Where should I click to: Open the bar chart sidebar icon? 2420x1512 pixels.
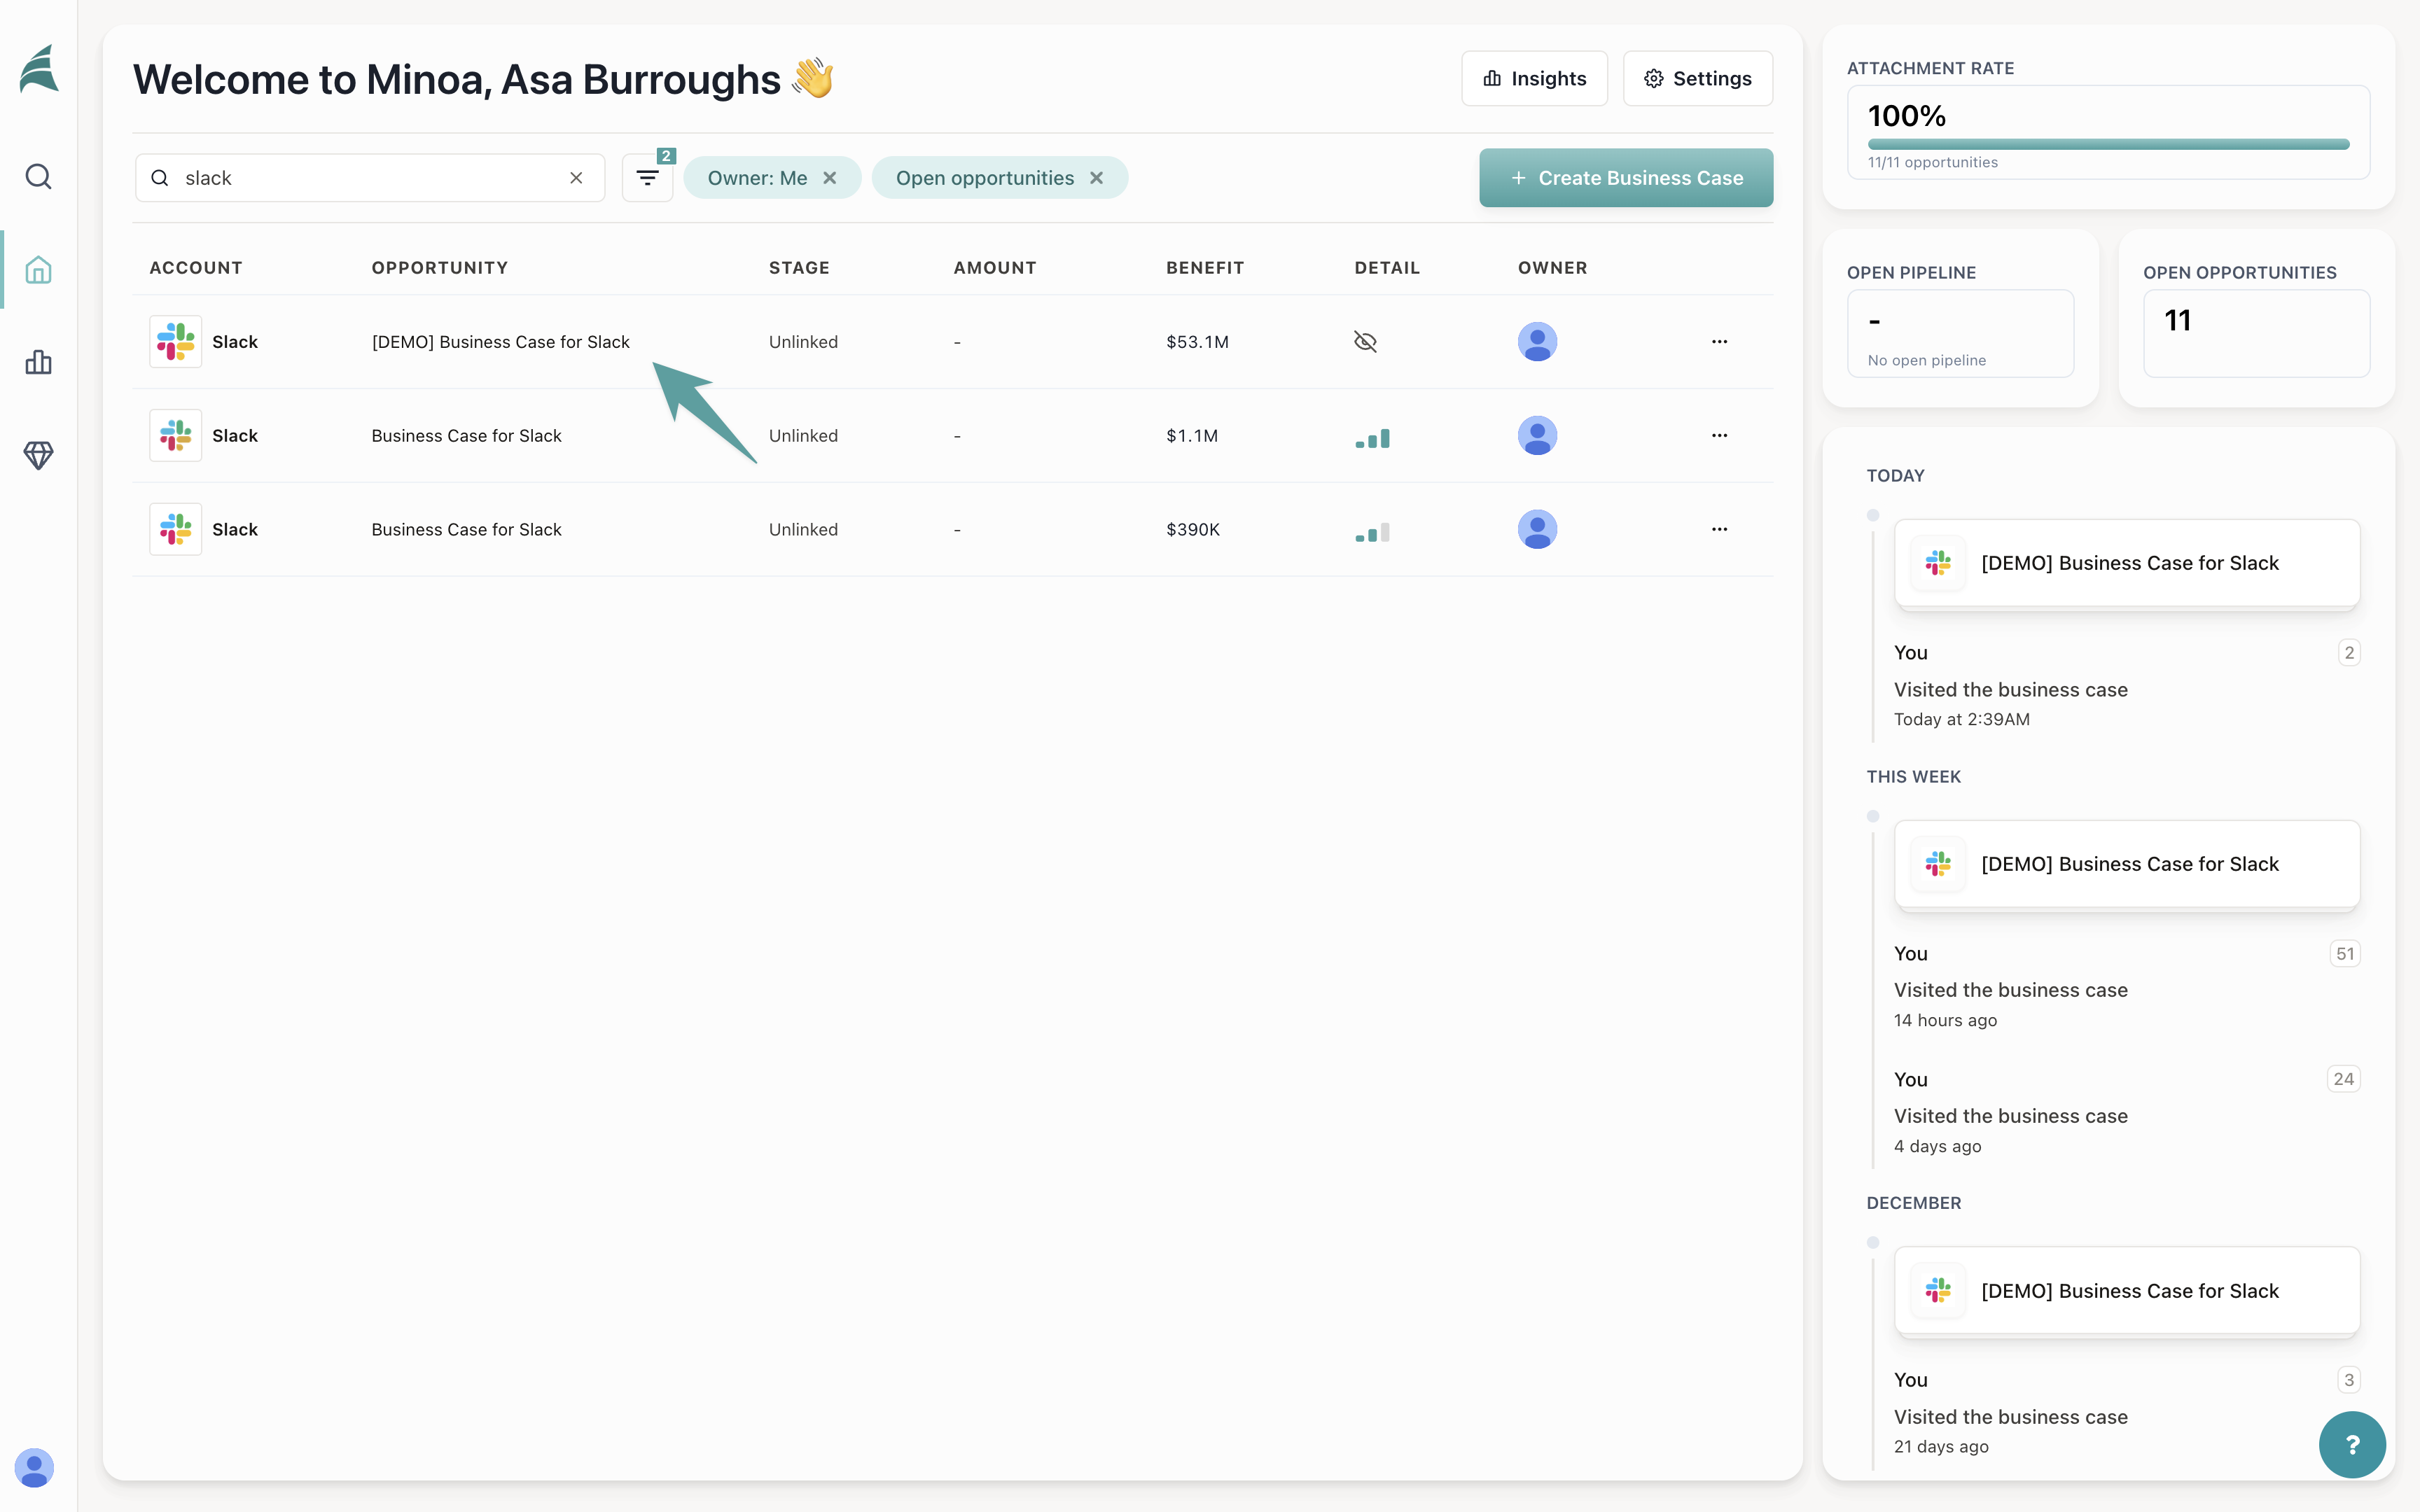pyautogui.click(x=38, y=362)
